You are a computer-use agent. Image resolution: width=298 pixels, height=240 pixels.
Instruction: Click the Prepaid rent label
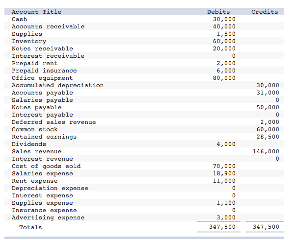pos(34,63)
